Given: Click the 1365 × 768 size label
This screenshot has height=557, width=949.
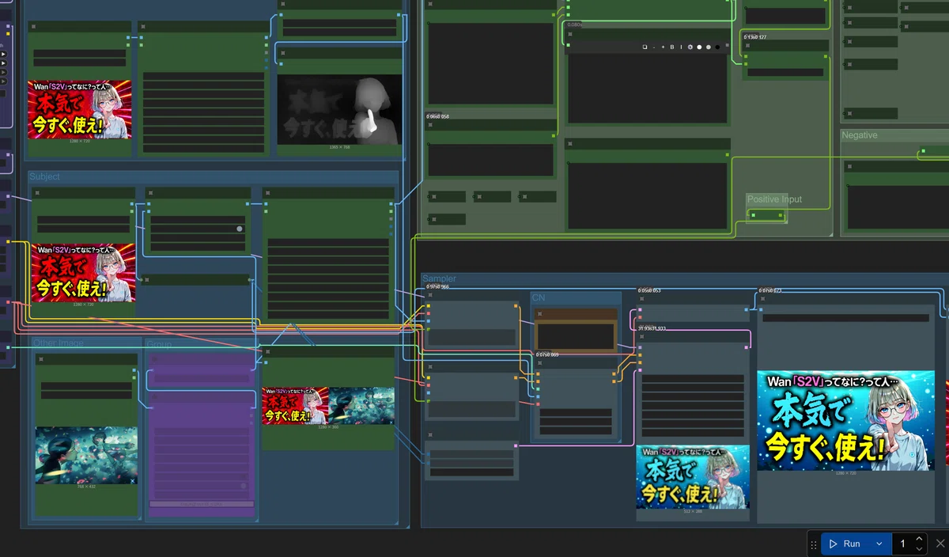Looking at the screenshot, I should pyautogui.click(x=339, y=147).
